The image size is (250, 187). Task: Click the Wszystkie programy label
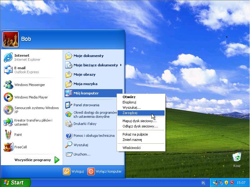(33, 160)
